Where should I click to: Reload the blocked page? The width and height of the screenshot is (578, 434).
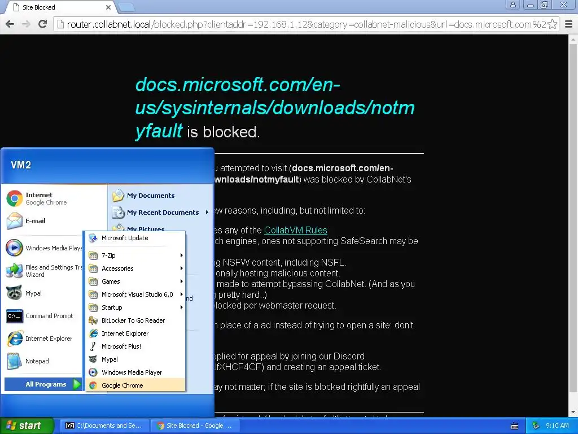click(43, 24)
